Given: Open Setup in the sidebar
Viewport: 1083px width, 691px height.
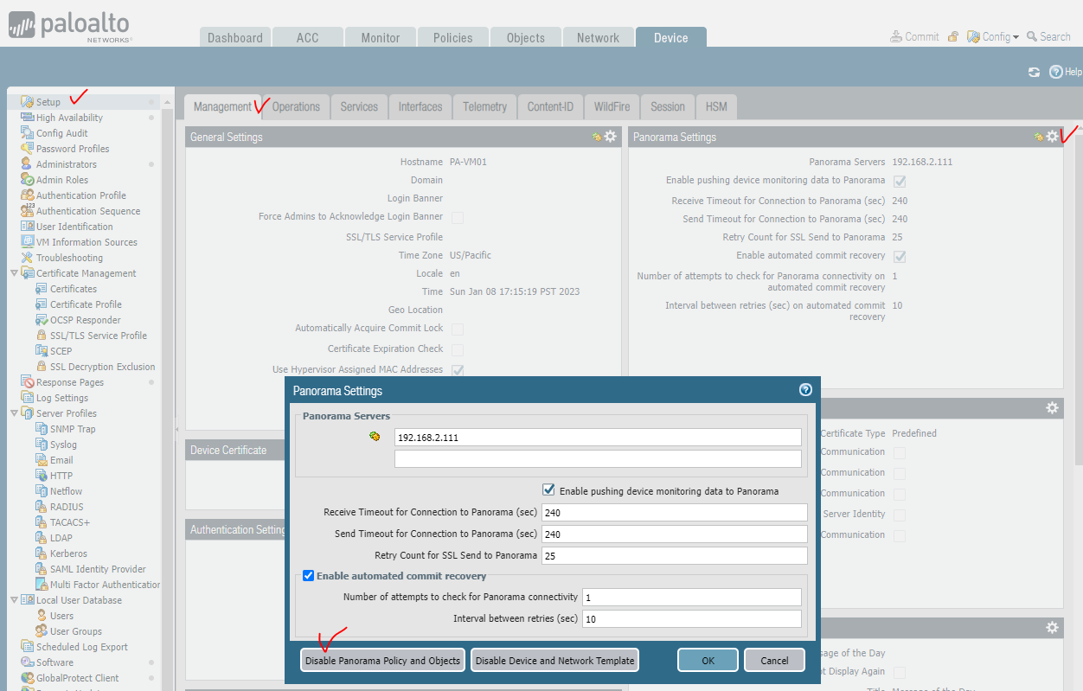Looking at the screenshot, I should pos(48,102).
